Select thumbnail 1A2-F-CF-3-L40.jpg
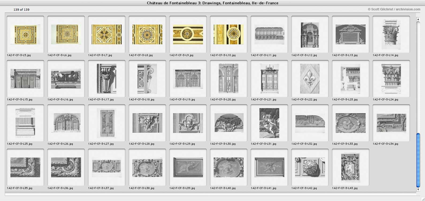The image size is (425, 201). [229, 168]
